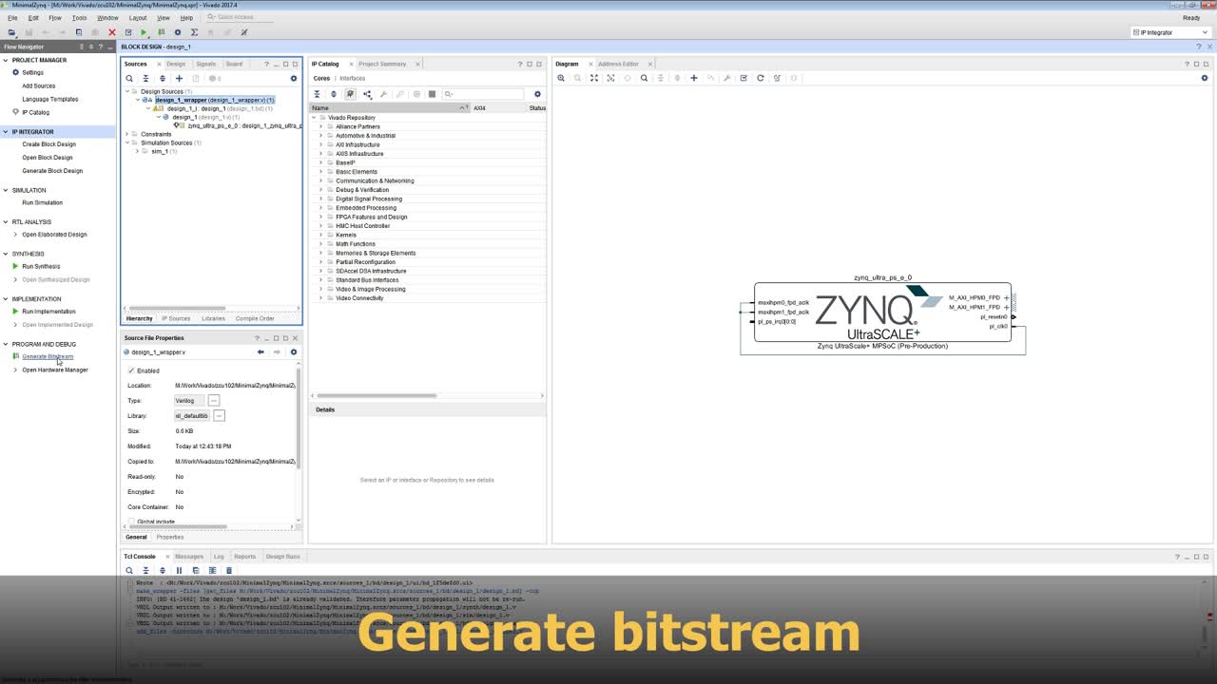Click IP Catalog search input field
The height and width of the screenshot is (684, 1217).
tap(484, 94)
